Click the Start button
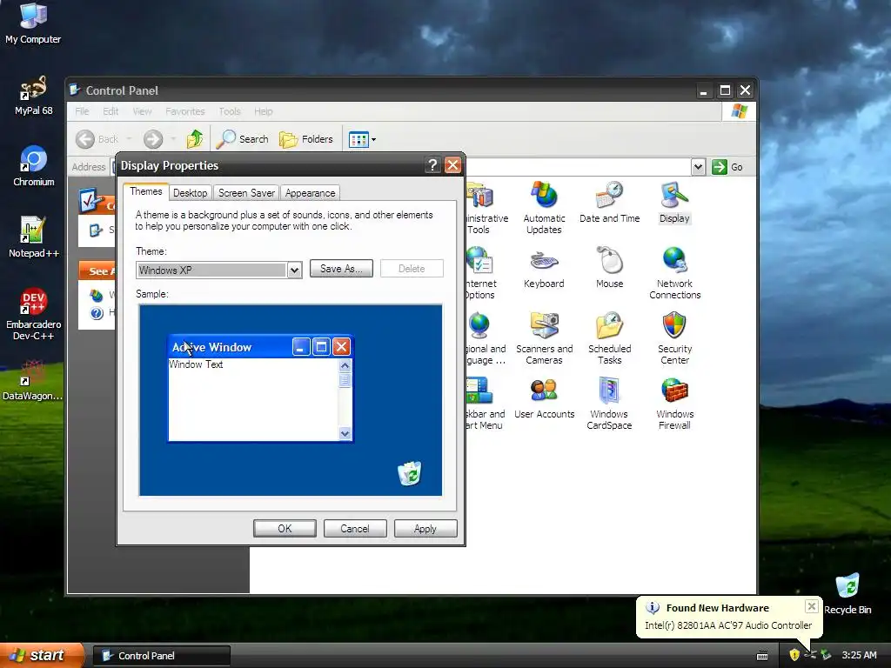This screenshot has width=891, height=668. click(x=41, y=655)
